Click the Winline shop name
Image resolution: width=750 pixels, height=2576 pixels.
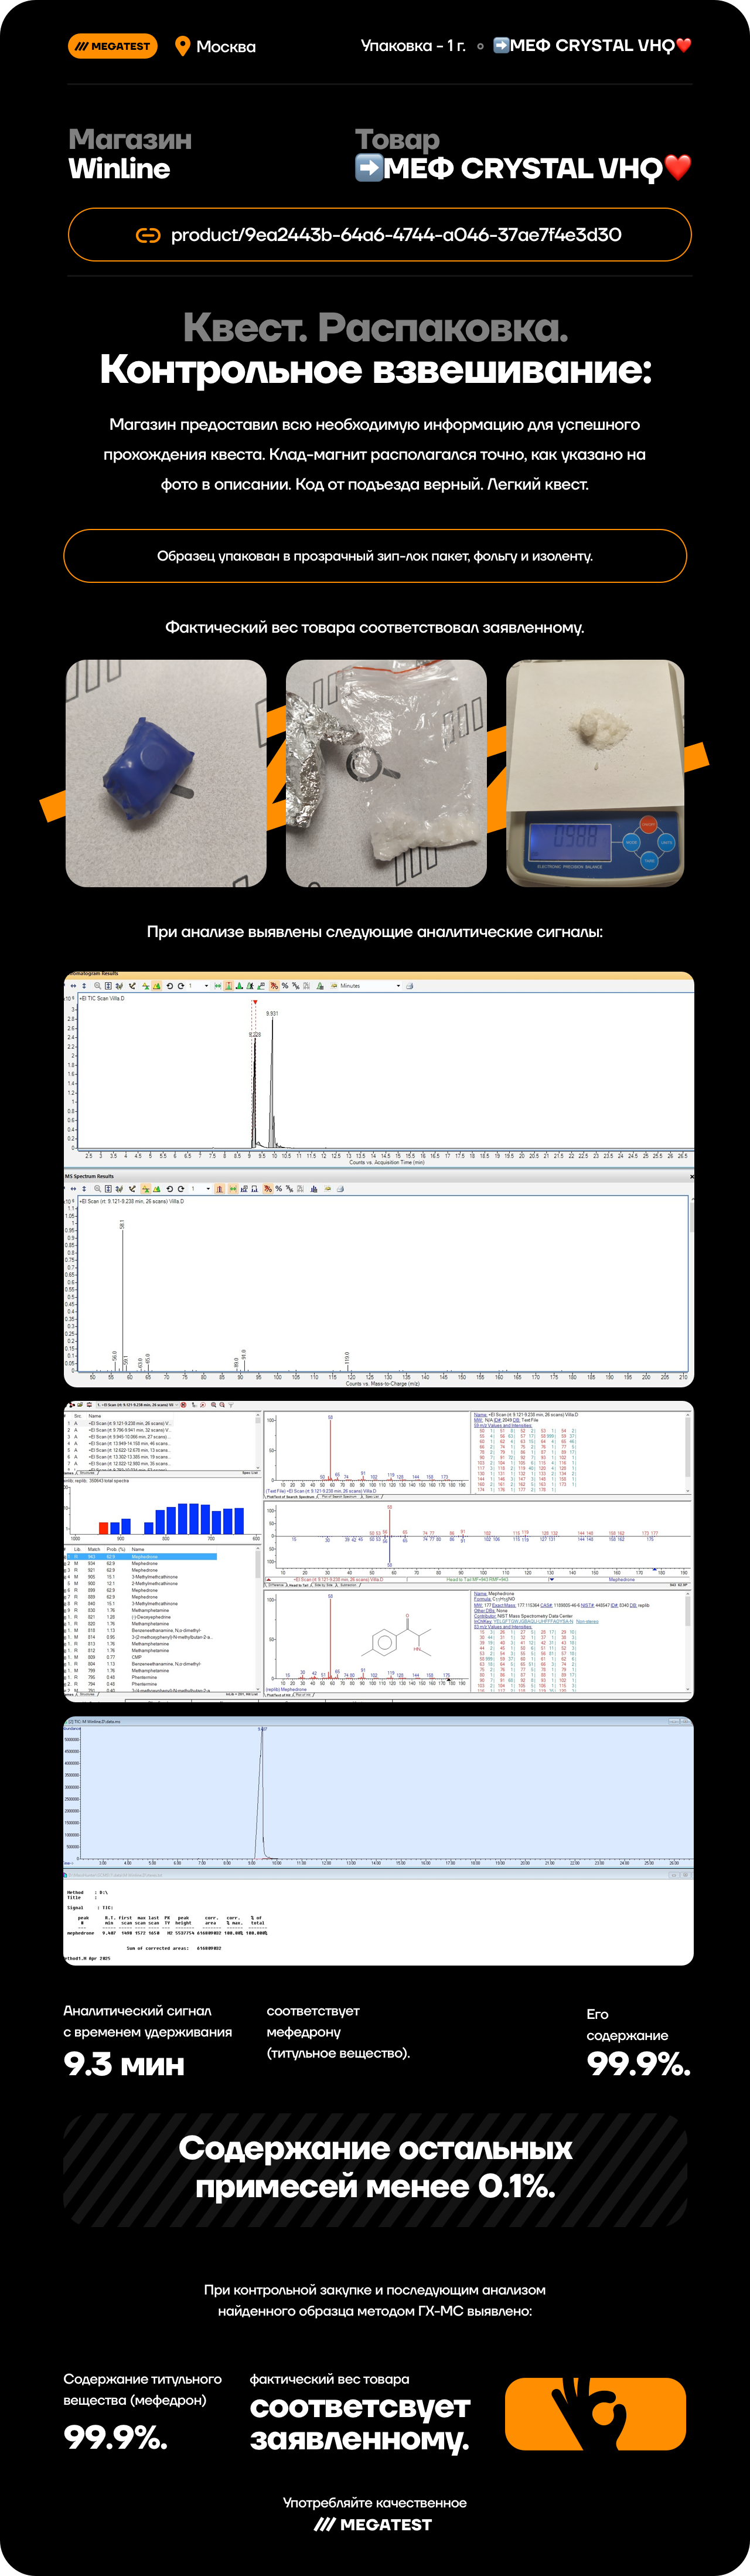[x=119, y=169]
